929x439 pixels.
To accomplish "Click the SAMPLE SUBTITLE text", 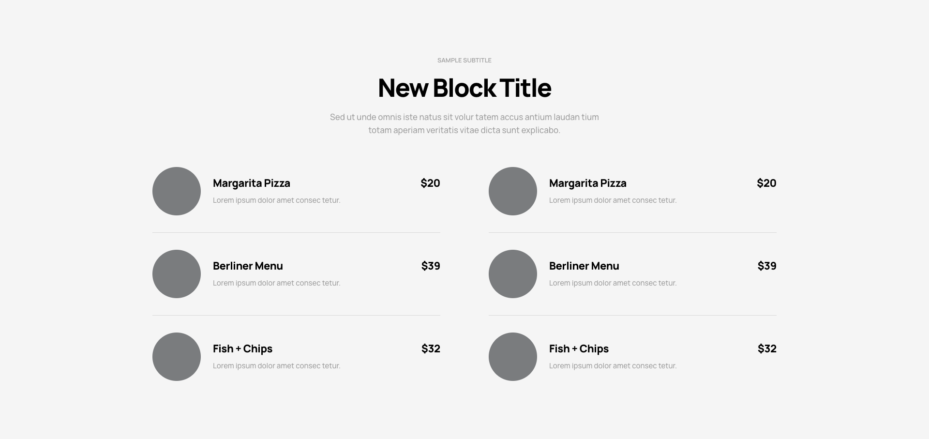I will tap(464, 60).
